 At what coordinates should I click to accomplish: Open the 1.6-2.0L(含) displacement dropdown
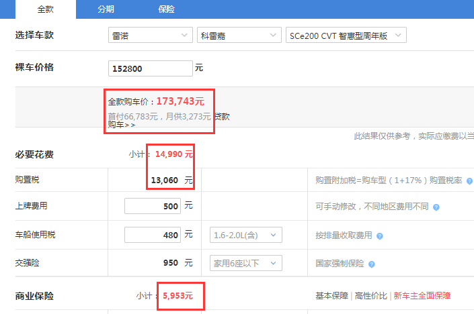246,235
